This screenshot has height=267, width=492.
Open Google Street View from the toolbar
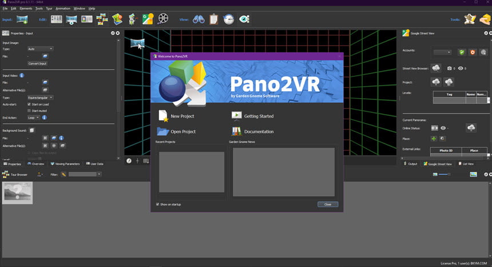pyautogui.click(x=148, y=19)
